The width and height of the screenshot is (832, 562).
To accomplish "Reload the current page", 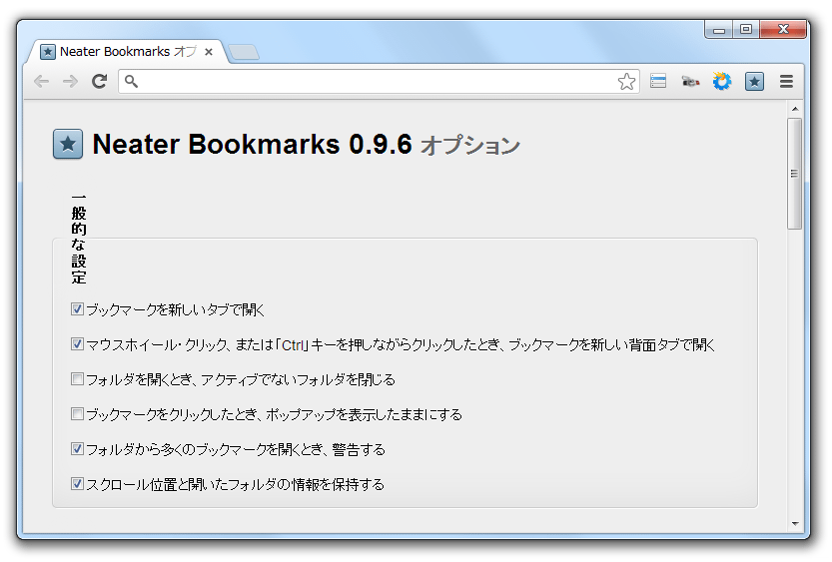I will tap(99, 81).
